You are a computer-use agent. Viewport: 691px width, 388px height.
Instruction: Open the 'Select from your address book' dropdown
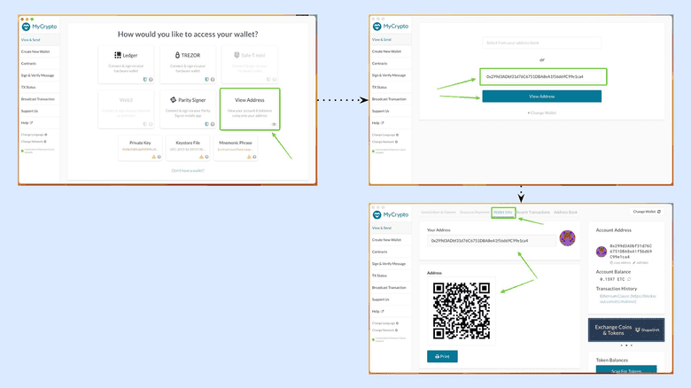[x=541, y=43]
